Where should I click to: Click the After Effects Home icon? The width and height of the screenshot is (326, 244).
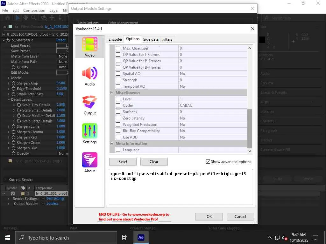point(8,18)
